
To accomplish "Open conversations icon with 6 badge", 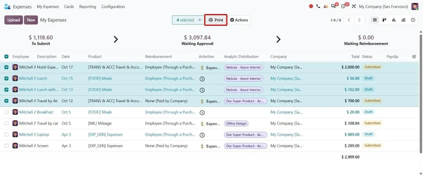I will click(334, 6).
